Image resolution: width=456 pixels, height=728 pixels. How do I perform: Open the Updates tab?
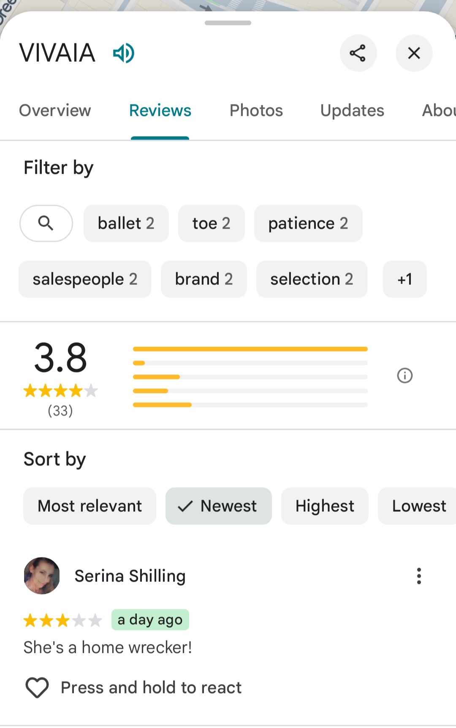coord(352,111)
